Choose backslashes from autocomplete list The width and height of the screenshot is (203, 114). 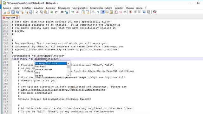click(x=51, y=70)
